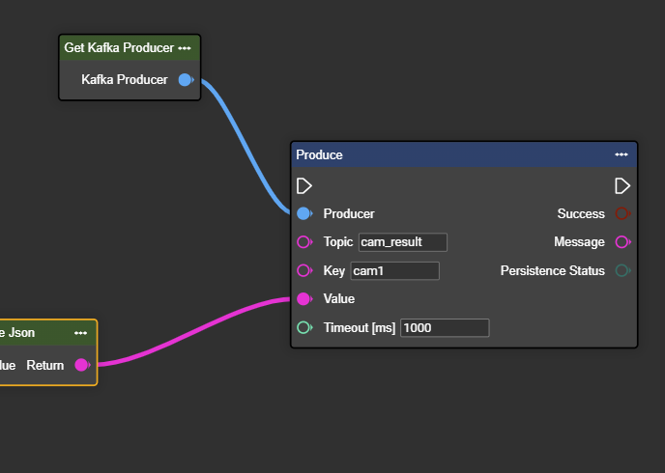Open the Produce node options menu

[x=621, y=154]
